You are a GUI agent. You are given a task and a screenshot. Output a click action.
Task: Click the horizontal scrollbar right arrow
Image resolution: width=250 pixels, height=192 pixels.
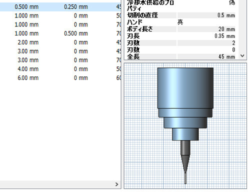pos(117,184)
